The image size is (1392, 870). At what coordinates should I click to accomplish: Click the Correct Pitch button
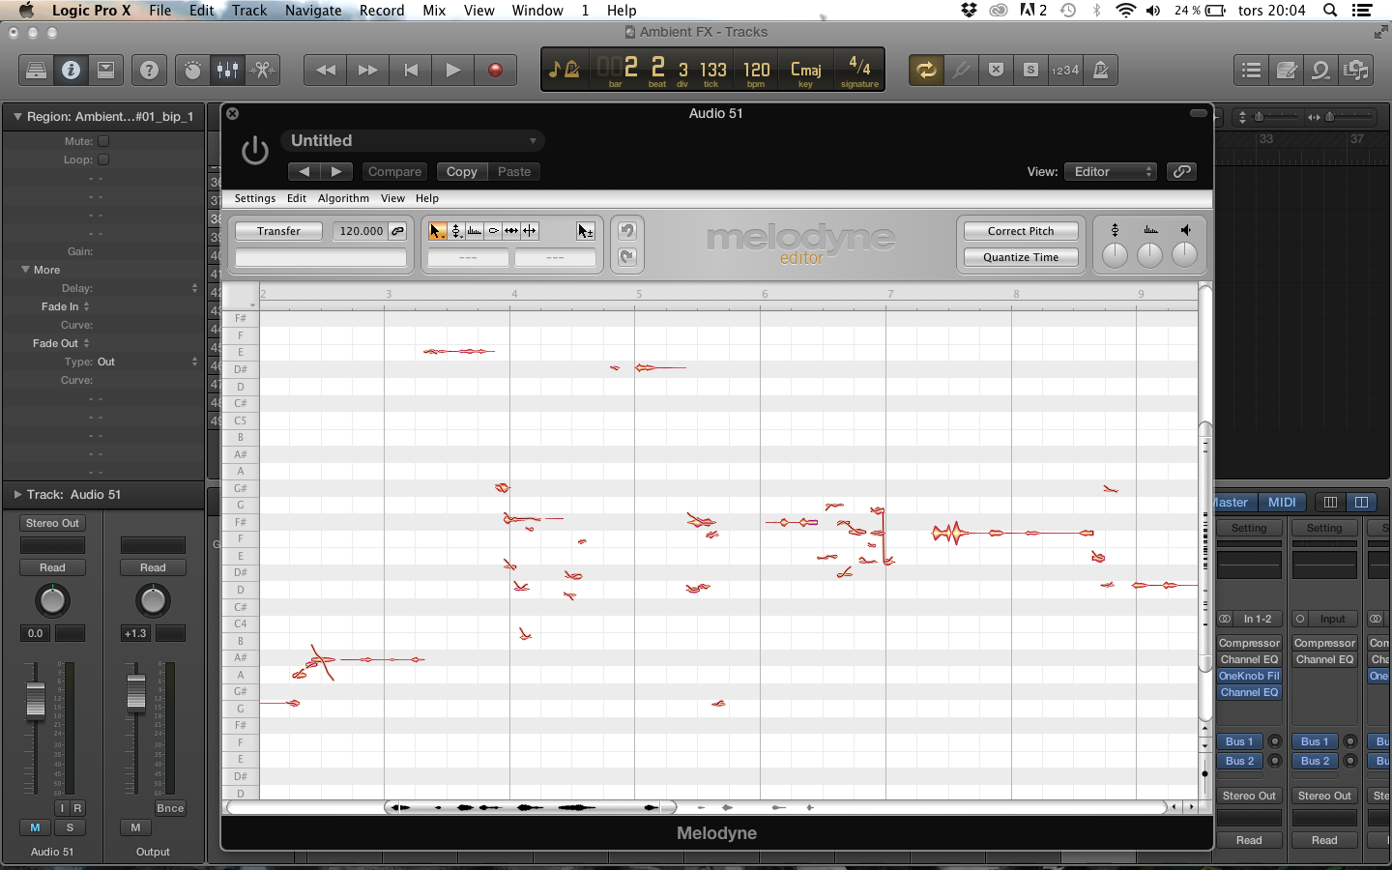tap(1021, 231)
